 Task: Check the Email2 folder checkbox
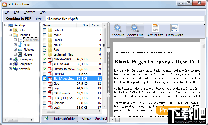(x=45, y=45)
